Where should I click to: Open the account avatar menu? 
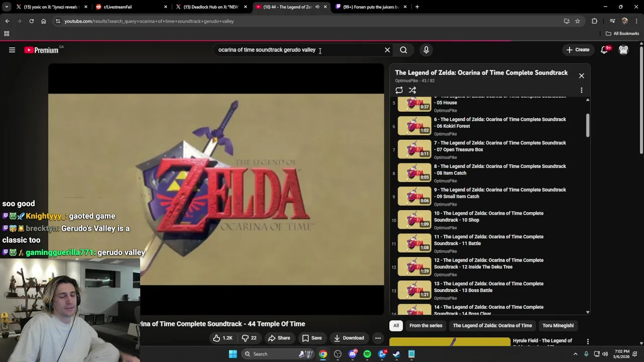[623, 50]
